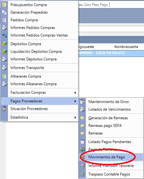Image resolution: width=144 pixels, height=179 pixels.
Task: Click the Generación de Remesas icon
Action: pos(82,118)
